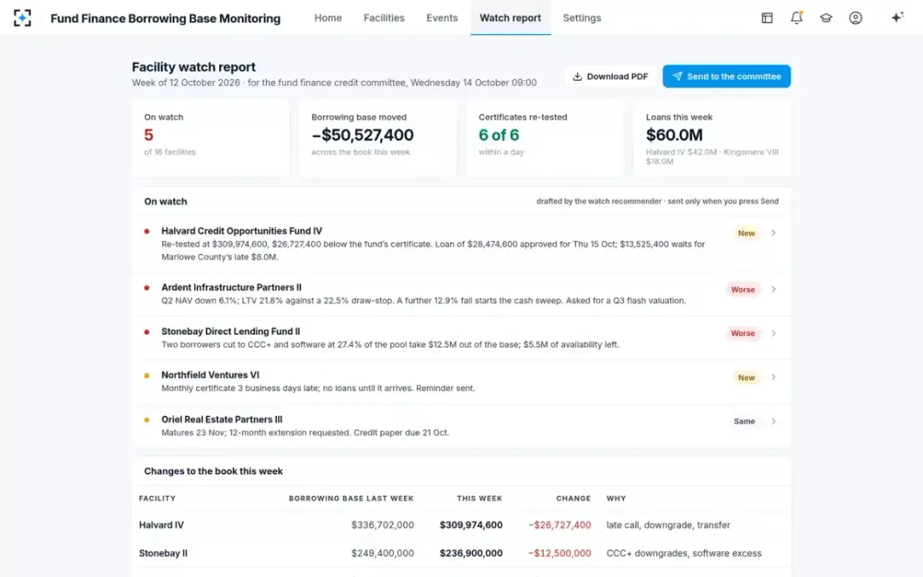Click the THIS WEEK column header
Image resolution: width=923 pixels, height=577 pixels.
(x=479, y=499)
